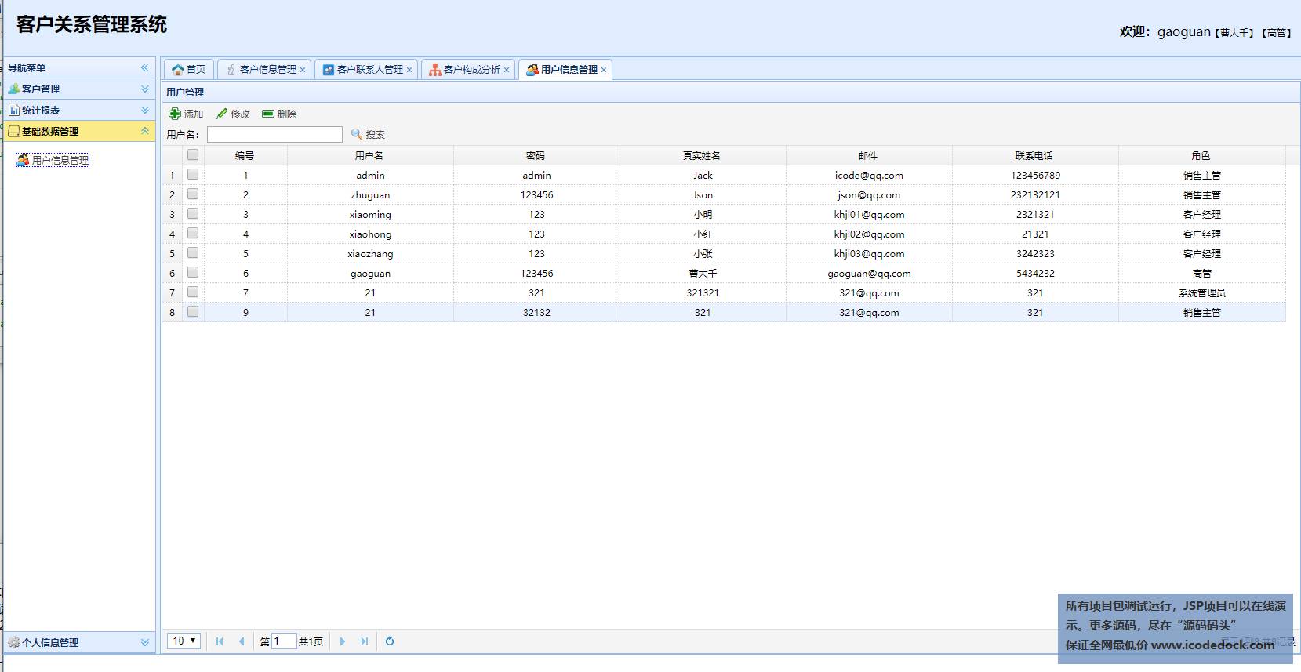This screenshot has height=672, width=1301.
Task: Click the 系统管理员 role cell
Action: pyautogui.click(x=1201, y=292)
